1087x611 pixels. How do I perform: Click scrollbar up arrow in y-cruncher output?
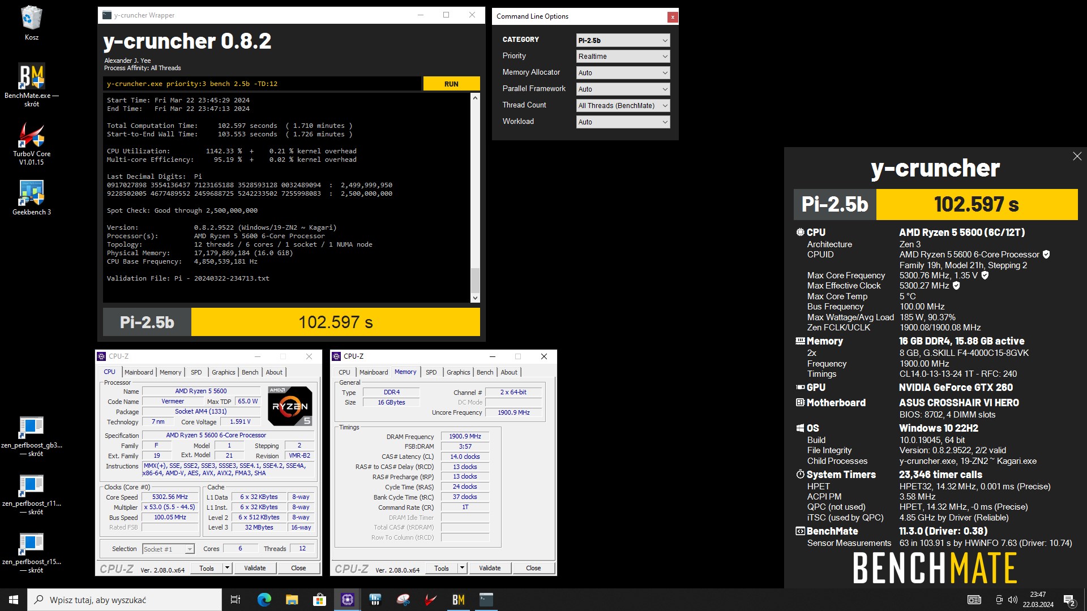pos(475,98)
